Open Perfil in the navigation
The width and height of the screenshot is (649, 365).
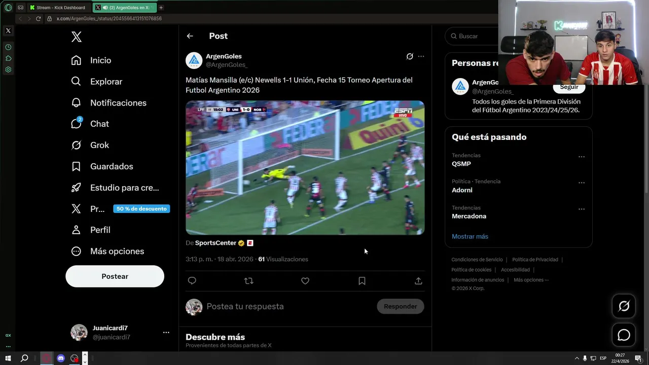(x=91, y=230)
